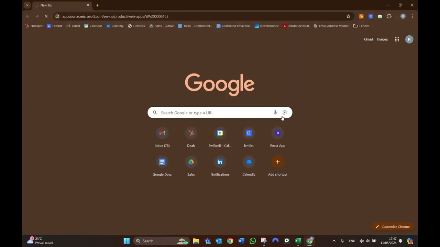Open Word from the taskbar
The image size is (440, 247).
pos(241,241)
